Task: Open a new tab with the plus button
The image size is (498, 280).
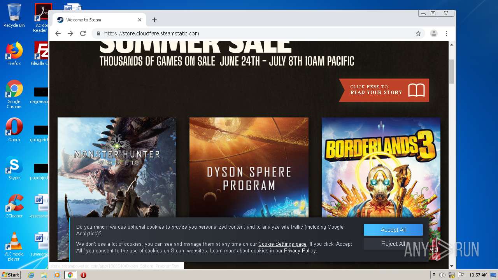Action: [x=154, y=20]
